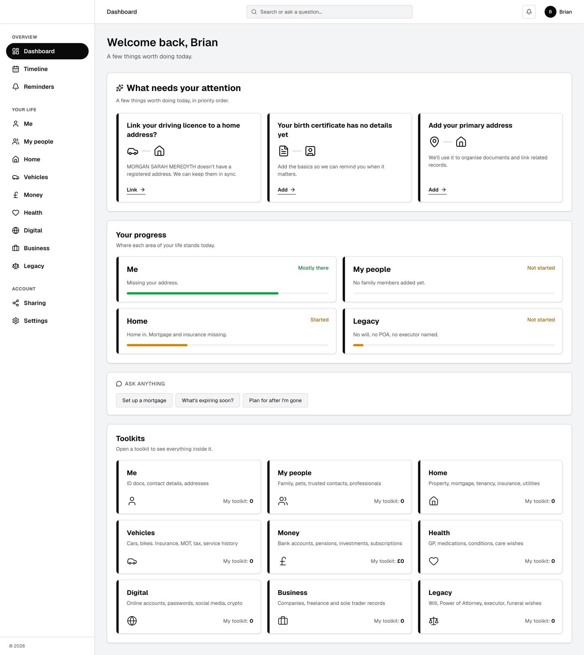The width and height of the screenshot is (584, 655).
Task: Click the car icon in Vehicles toolkit card
Action: pyautogui.click(x=132, y=561)
